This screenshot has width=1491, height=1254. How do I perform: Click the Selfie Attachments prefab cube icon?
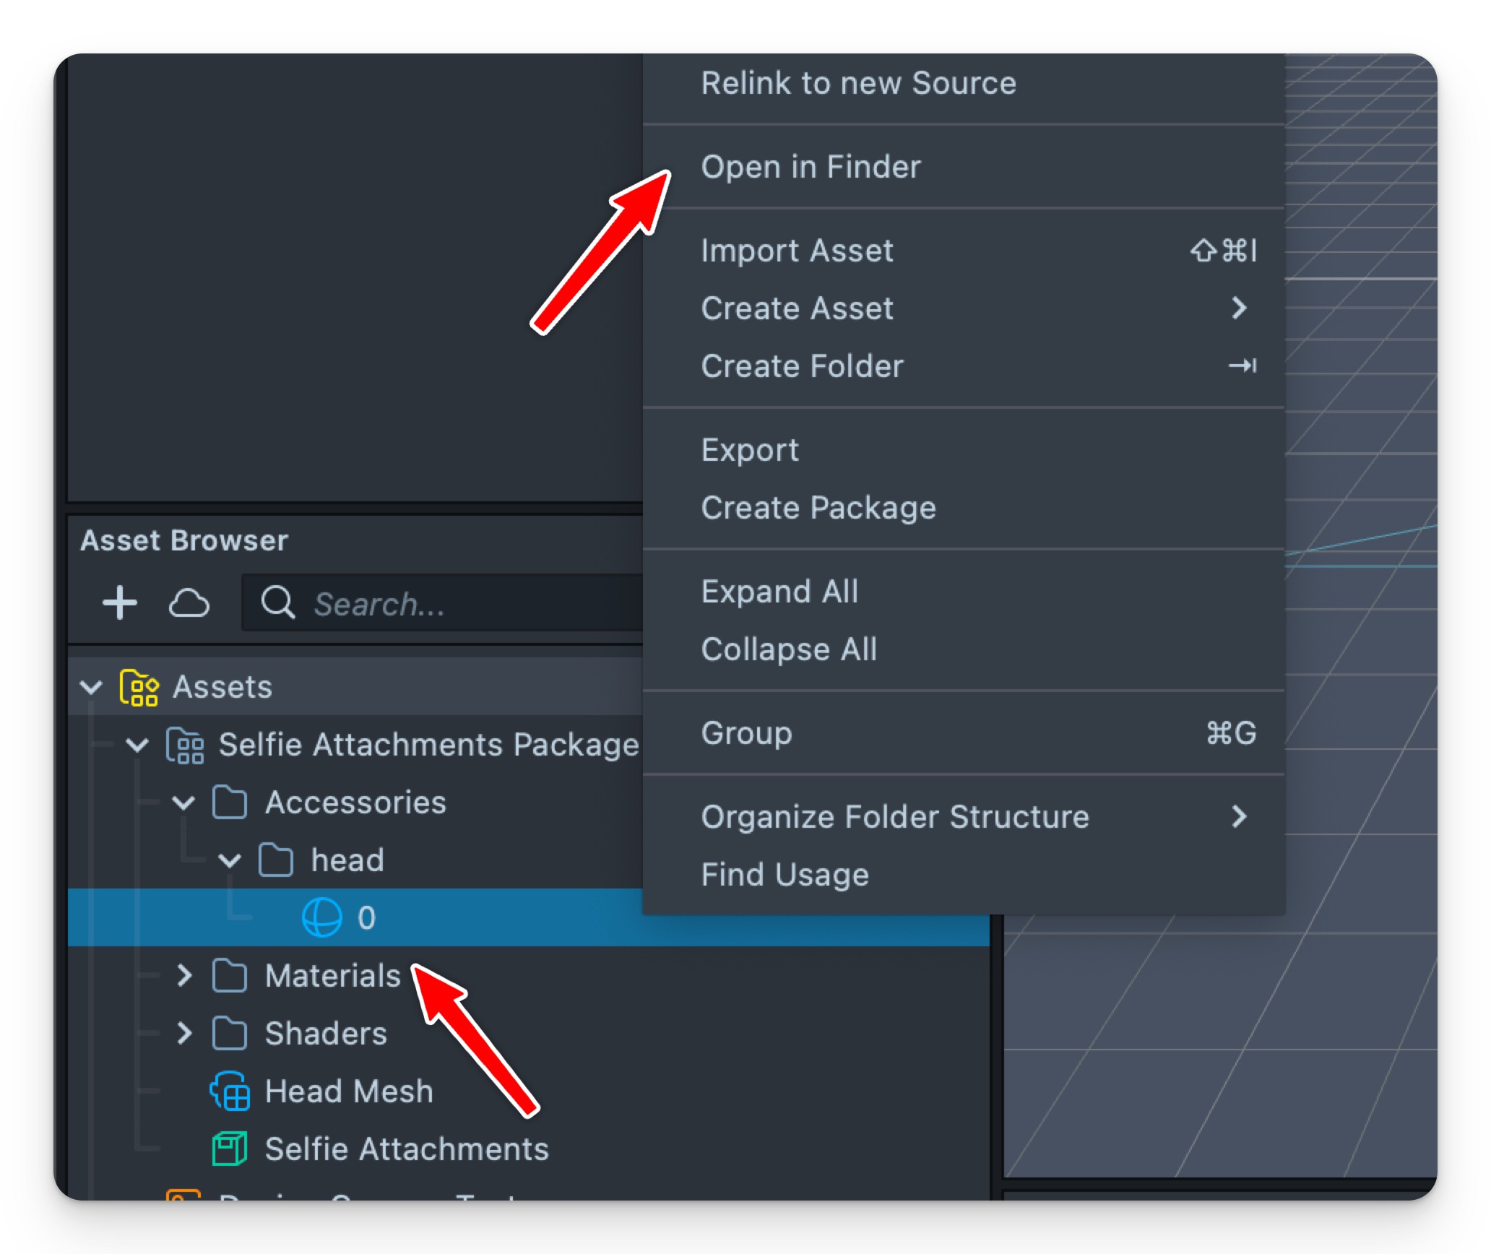[230, 1149]
